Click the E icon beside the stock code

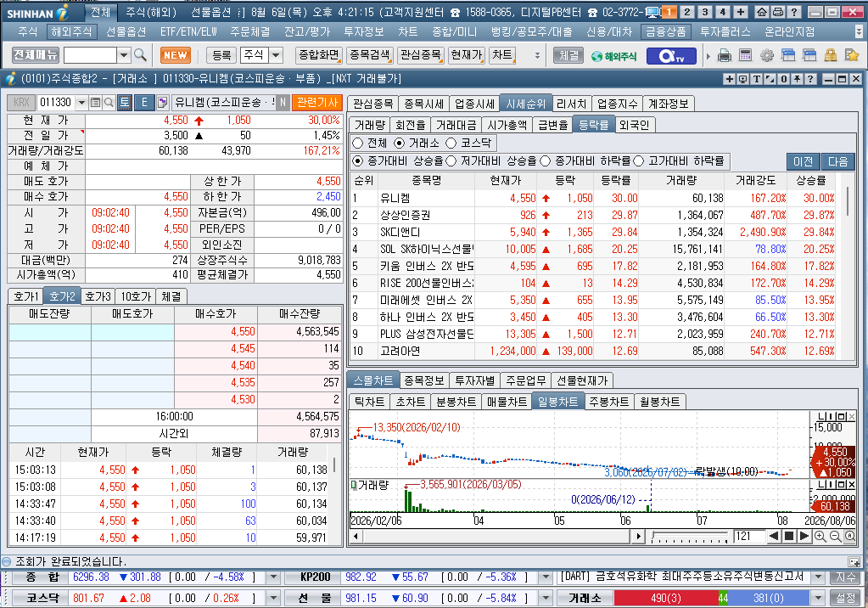[144, 103]
